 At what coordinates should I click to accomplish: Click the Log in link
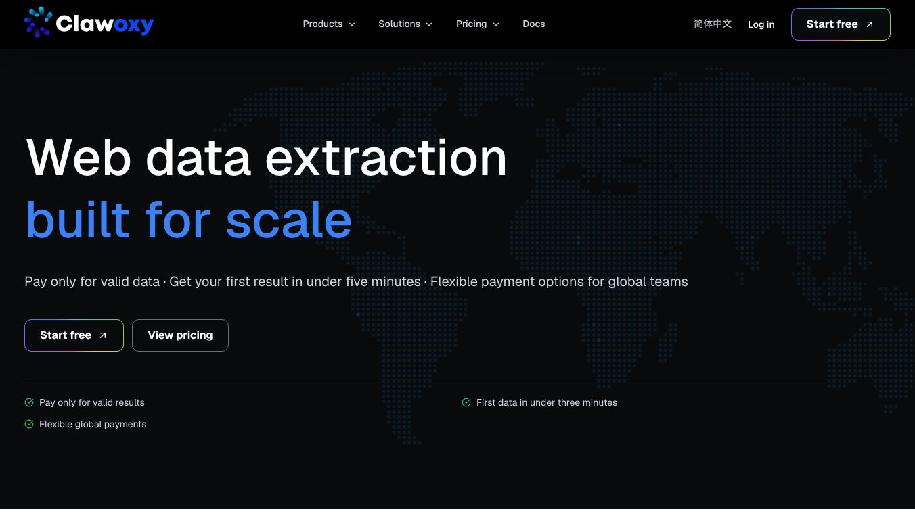(x=761, y=24)
